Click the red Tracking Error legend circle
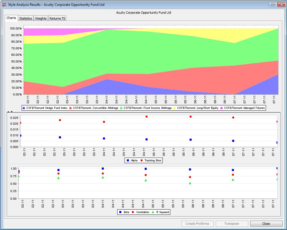This screenshot has height=230, width=287. 141,161
